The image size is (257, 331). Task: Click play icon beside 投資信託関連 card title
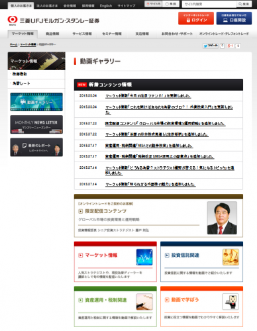pos(167,256)
